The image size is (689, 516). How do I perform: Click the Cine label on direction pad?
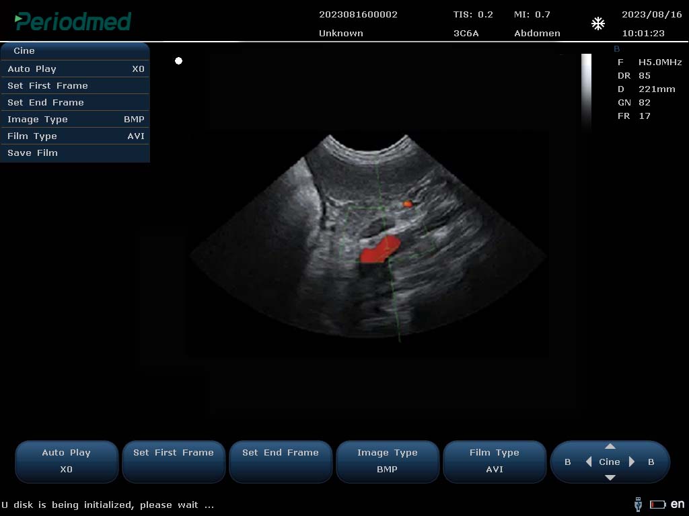tap(610, 462)
